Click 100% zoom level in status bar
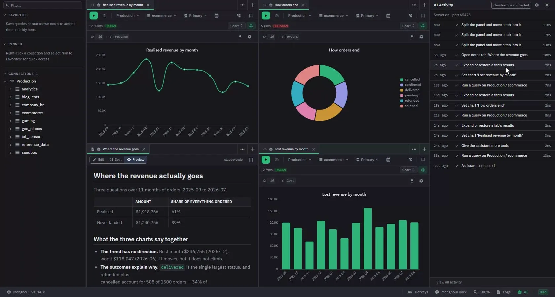This screenshot has width=555, height=297. point(481,292)
